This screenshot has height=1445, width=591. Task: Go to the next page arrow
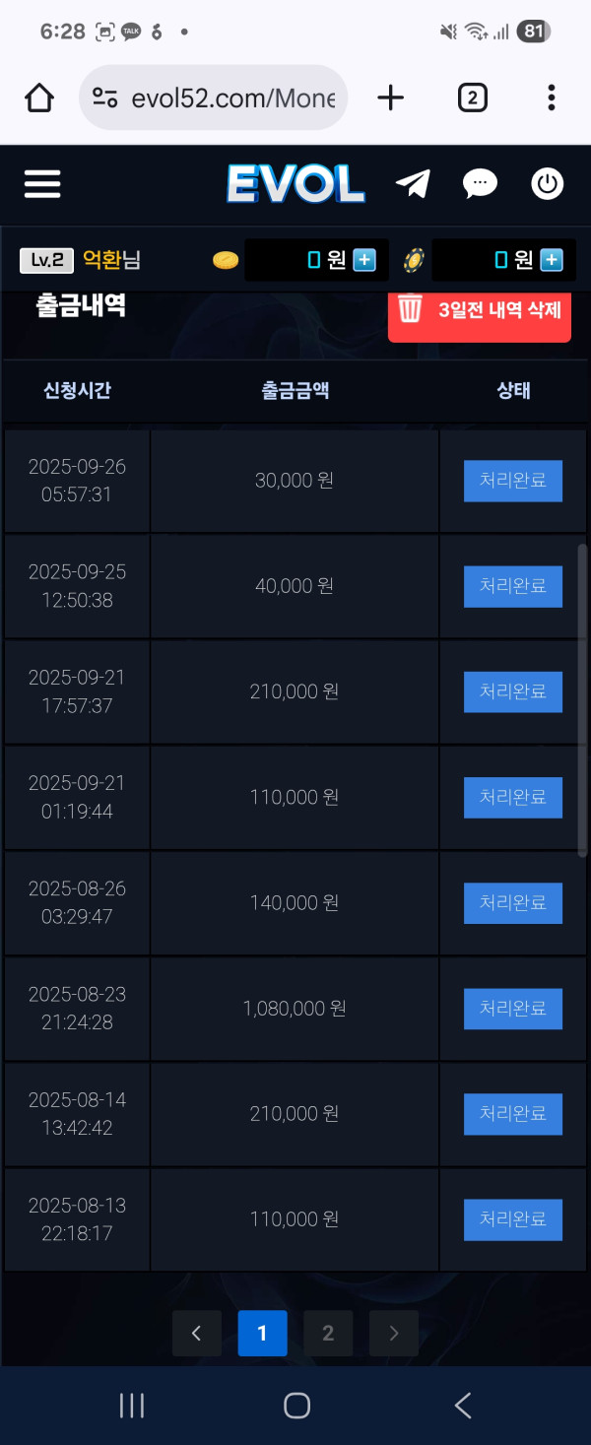click(394, 1334)
